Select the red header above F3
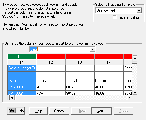 click(80, 57)
